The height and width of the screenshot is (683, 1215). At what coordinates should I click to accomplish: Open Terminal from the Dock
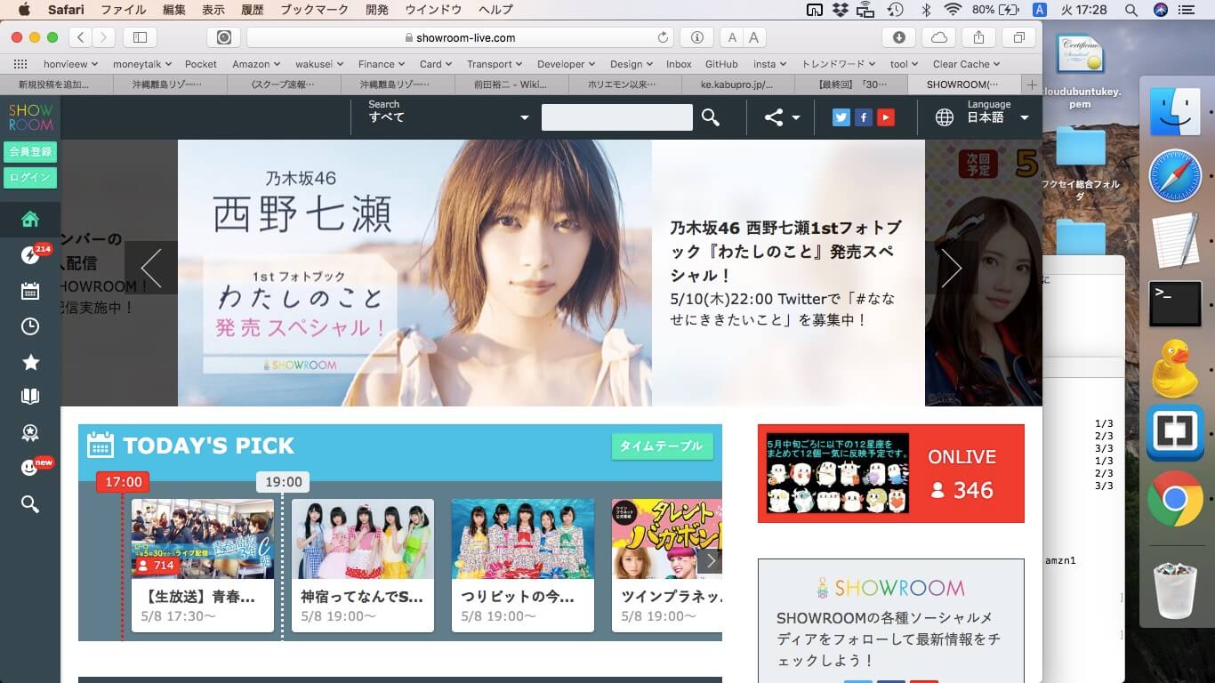pos(1175,304)
